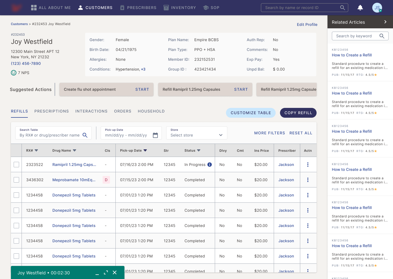Click the Pick-up Date range field
Image resolution: width=393 pixels, height=279 pixels.
(x=131, y=133)
